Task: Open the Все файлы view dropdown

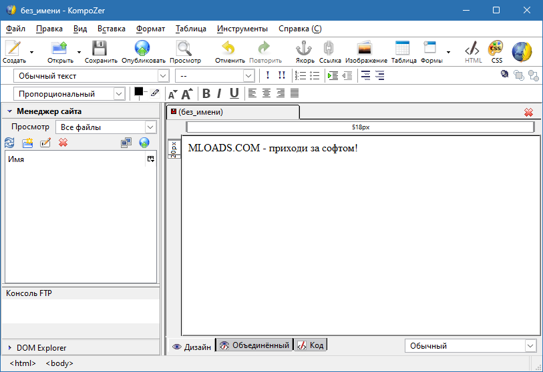Action: tap(106, 127)
